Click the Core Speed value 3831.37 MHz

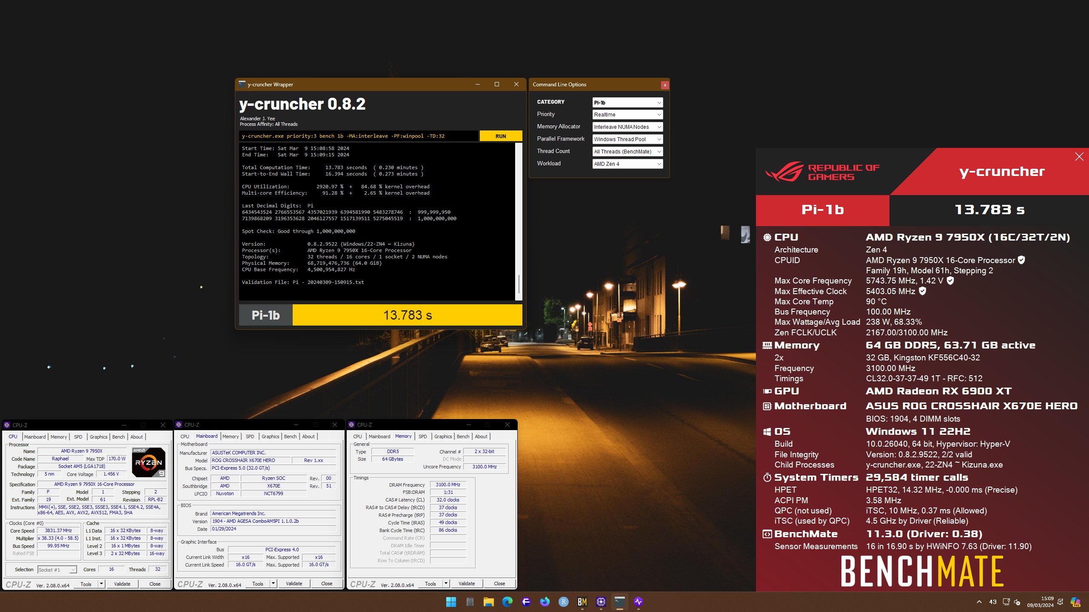point(58,530)
